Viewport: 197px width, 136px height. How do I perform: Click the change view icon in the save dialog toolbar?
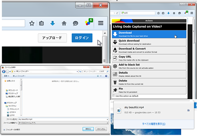pos(98,76)
